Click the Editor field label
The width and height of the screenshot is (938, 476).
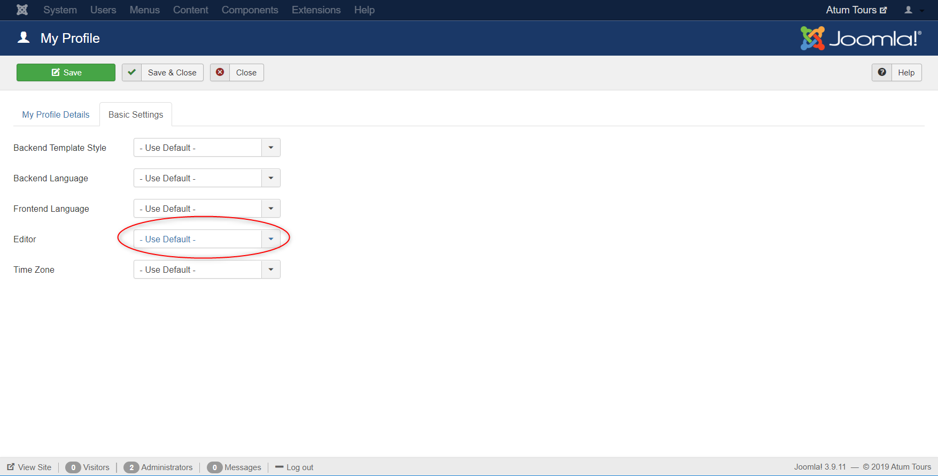click(x=25, y=239)
